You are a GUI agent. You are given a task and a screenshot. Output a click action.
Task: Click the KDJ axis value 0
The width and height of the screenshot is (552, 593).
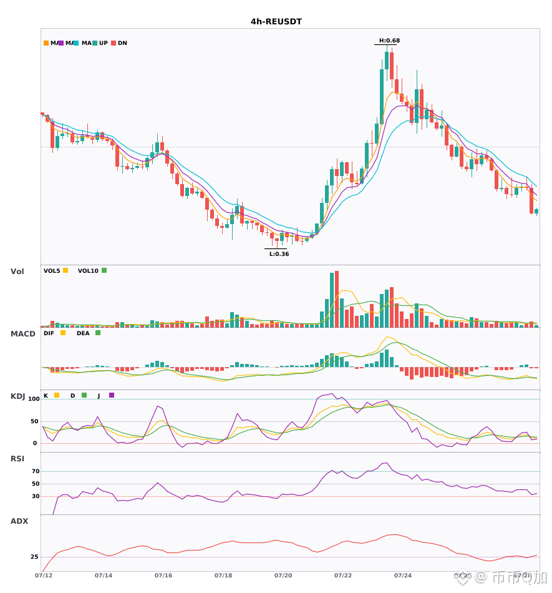click(35, 443)
